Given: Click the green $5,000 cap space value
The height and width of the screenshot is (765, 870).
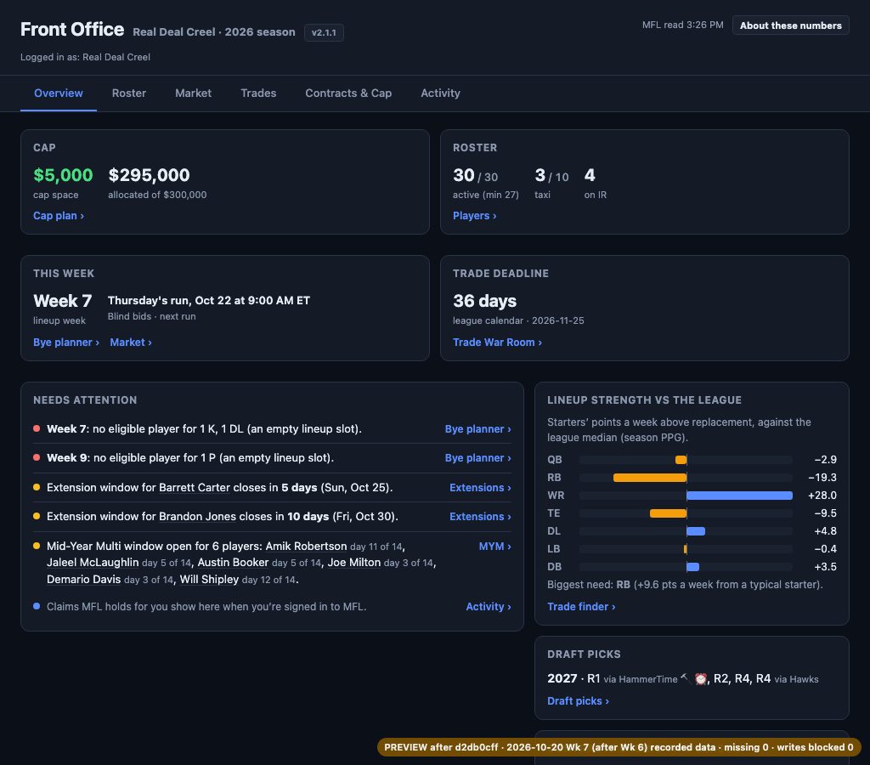Looking at the screenshot, I should [63, 175].
